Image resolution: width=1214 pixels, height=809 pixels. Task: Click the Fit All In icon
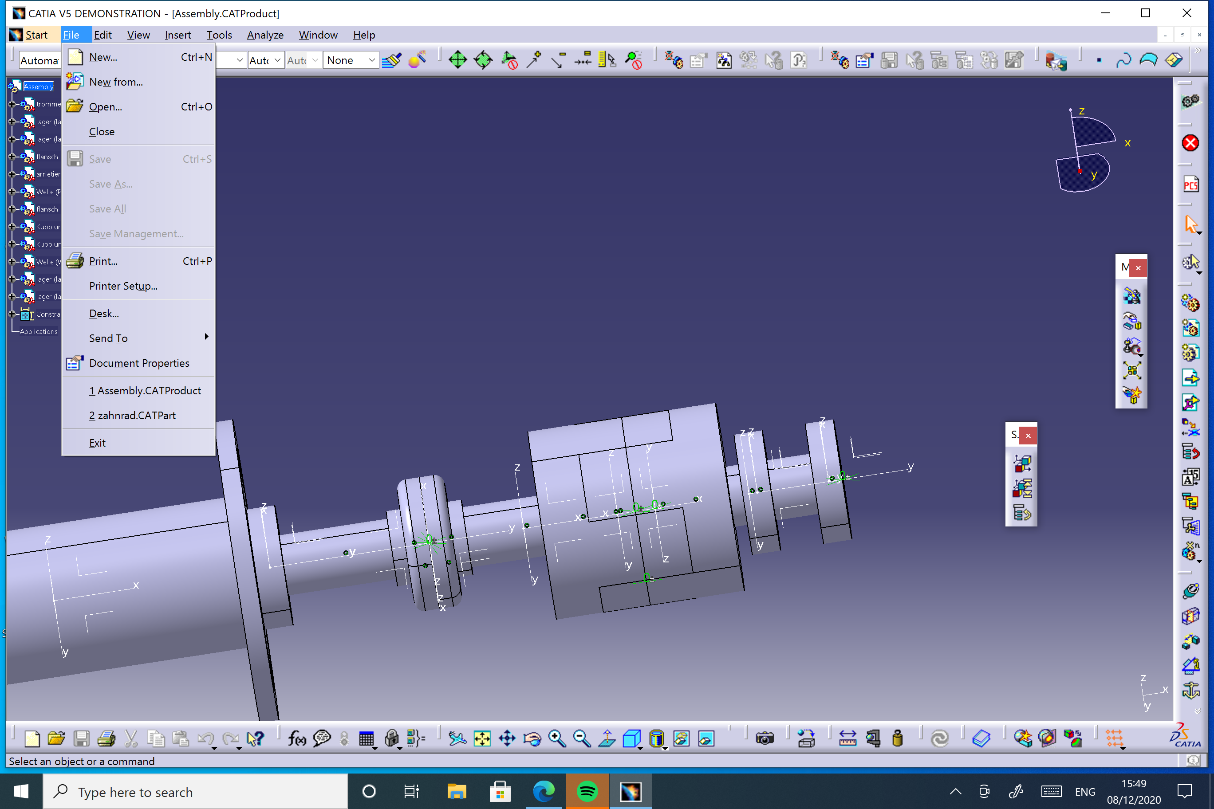482,739
